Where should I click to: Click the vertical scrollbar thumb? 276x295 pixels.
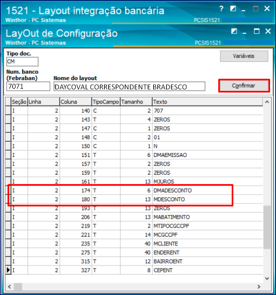point(267,227)
